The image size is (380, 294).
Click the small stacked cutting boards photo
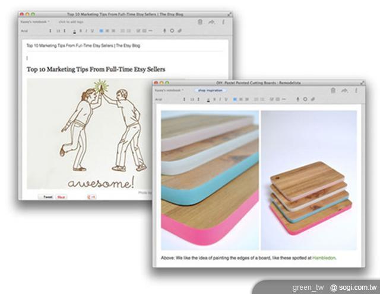pos(309,180)
